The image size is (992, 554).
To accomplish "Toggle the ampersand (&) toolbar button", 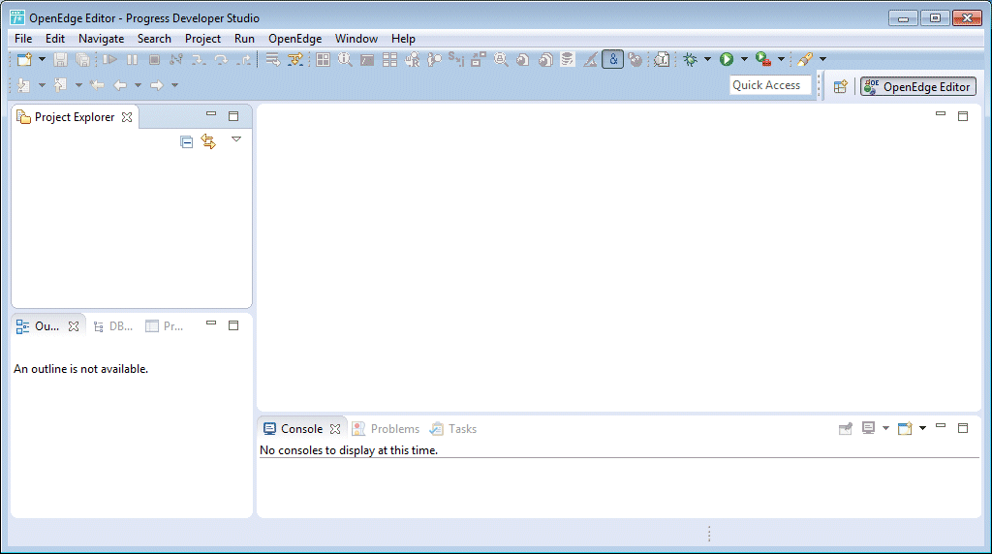I will [x=612, y=59].
